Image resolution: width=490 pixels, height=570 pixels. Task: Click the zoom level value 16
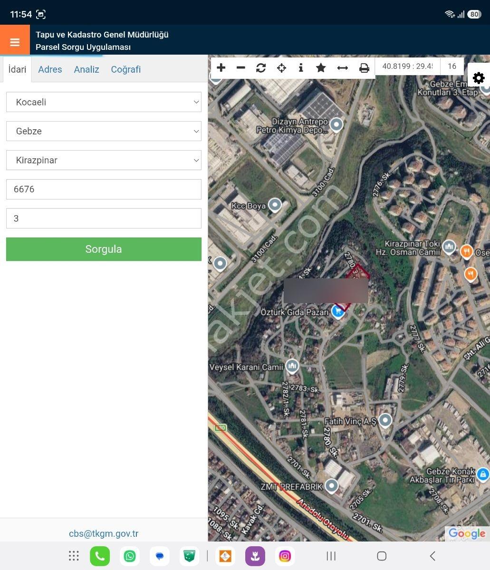coord(452,66)
